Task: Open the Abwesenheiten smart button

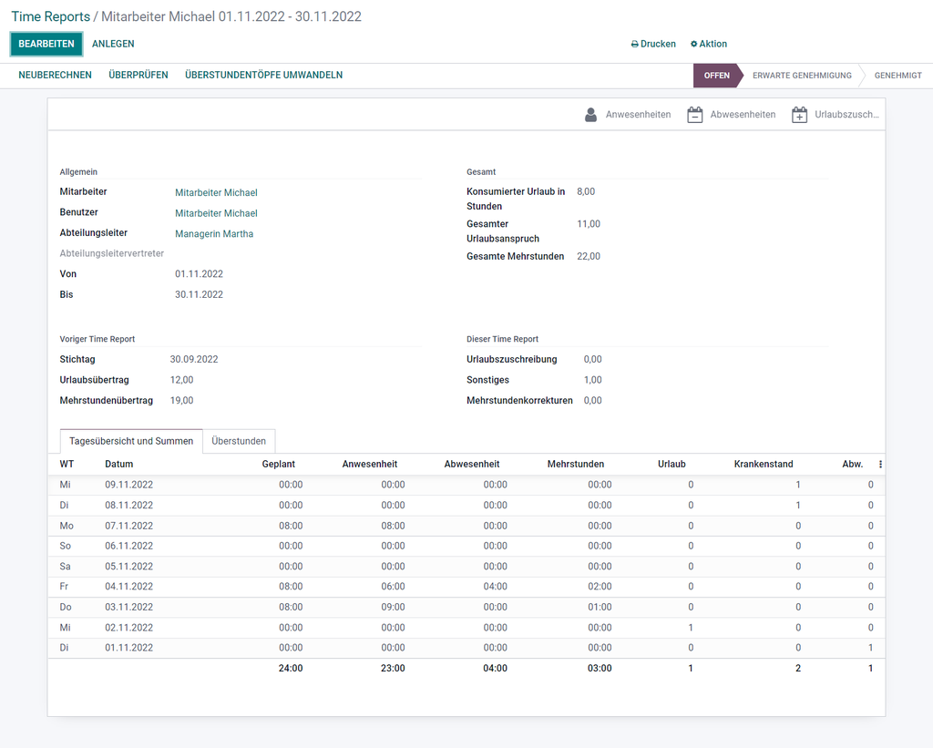Action: [732, 114]
